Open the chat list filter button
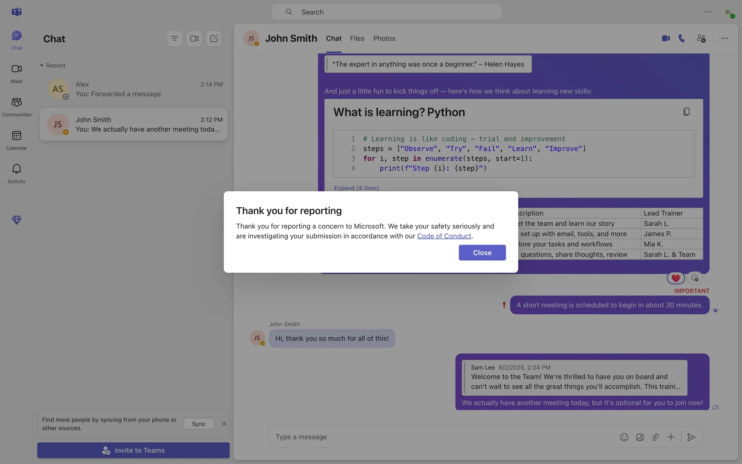 tap(174, 38)
